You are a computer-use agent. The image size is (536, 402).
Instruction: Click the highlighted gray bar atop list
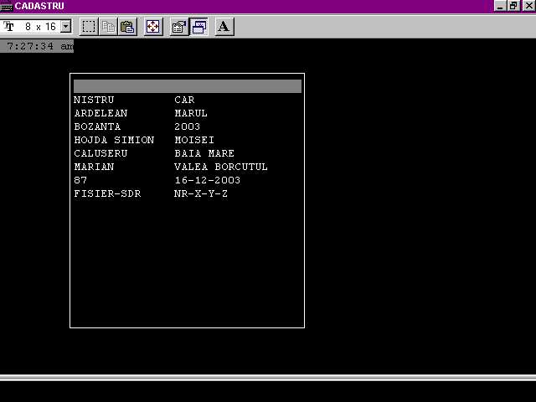187,86
